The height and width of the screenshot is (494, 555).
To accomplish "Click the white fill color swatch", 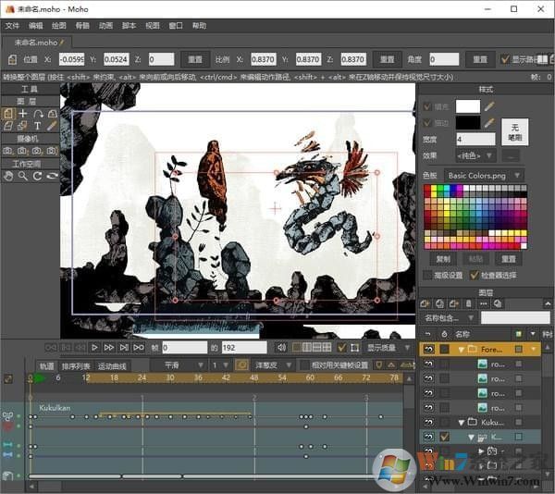I will (x=468, y=106).
